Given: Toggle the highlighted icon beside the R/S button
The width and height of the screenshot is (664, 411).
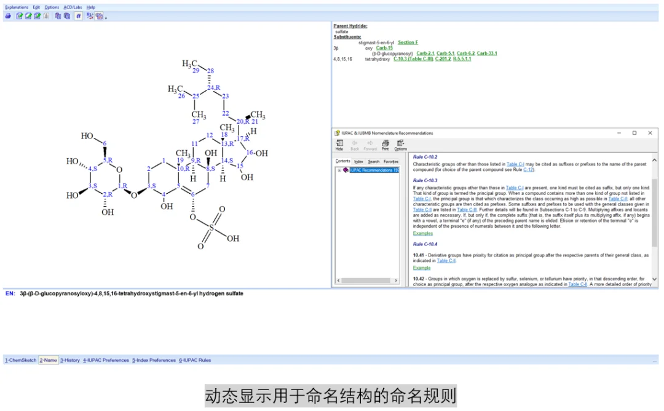Looking at the screenshot, I should coord(99,16).
